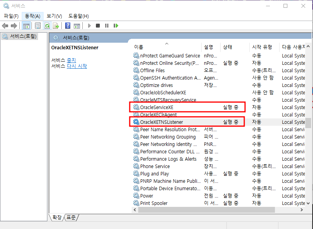Select the OracleMTSRecoveryService row name

click(x=168, y=100)
